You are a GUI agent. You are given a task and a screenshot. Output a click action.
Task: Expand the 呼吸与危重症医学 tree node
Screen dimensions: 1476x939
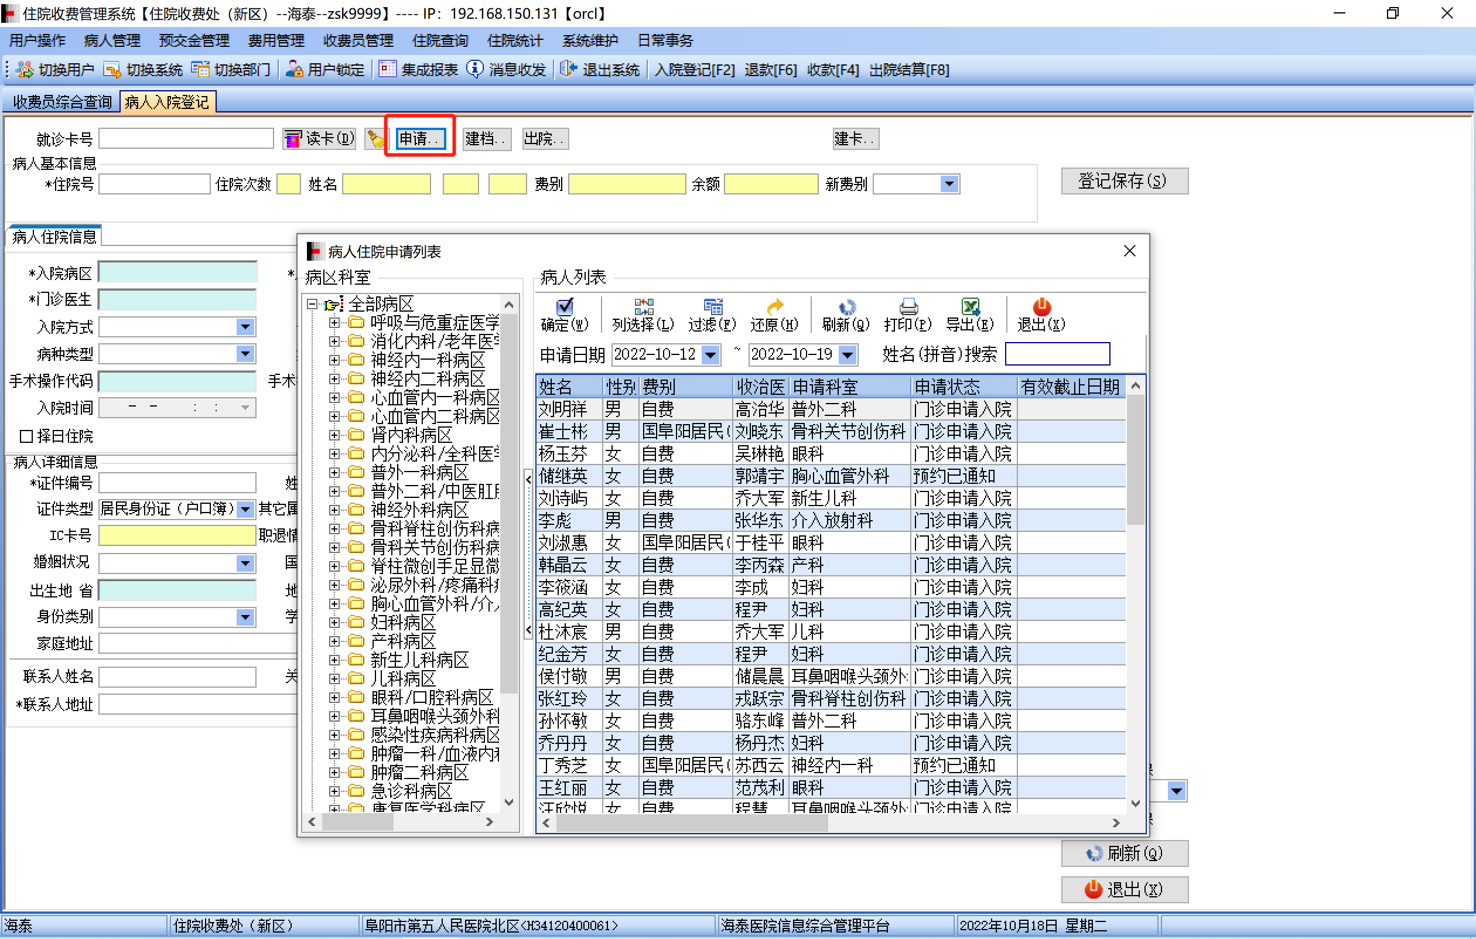pos(334,322)
